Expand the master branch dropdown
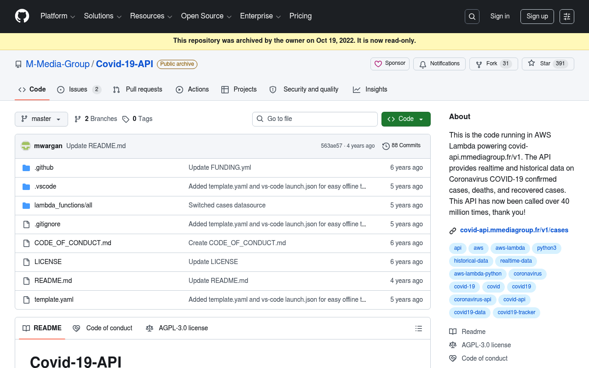Screen dimensions: 589x368 click(x=41, y=119)
